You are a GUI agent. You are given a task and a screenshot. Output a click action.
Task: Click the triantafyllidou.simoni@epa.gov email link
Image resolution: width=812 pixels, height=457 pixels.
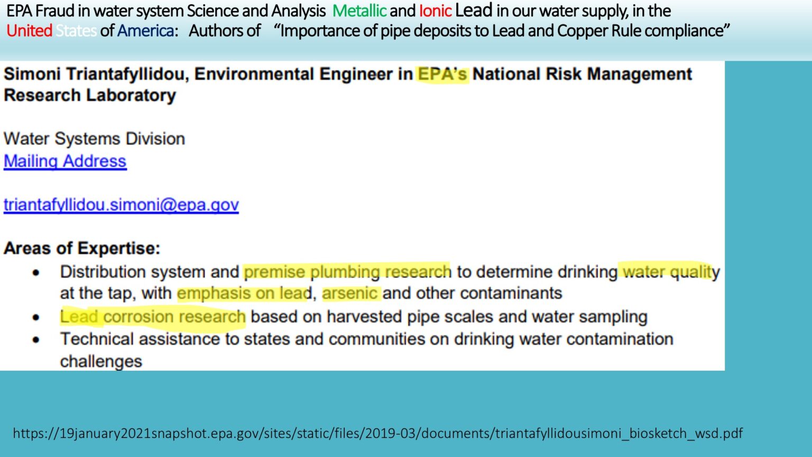click(x=121, y=205)
